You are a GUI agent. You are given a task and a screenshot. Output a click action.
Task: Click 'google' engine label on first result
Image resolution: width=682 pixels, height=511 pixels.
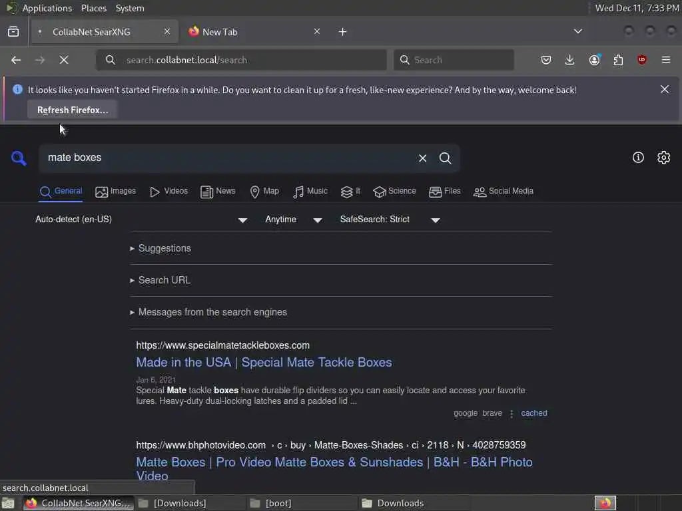coord(466,413)
